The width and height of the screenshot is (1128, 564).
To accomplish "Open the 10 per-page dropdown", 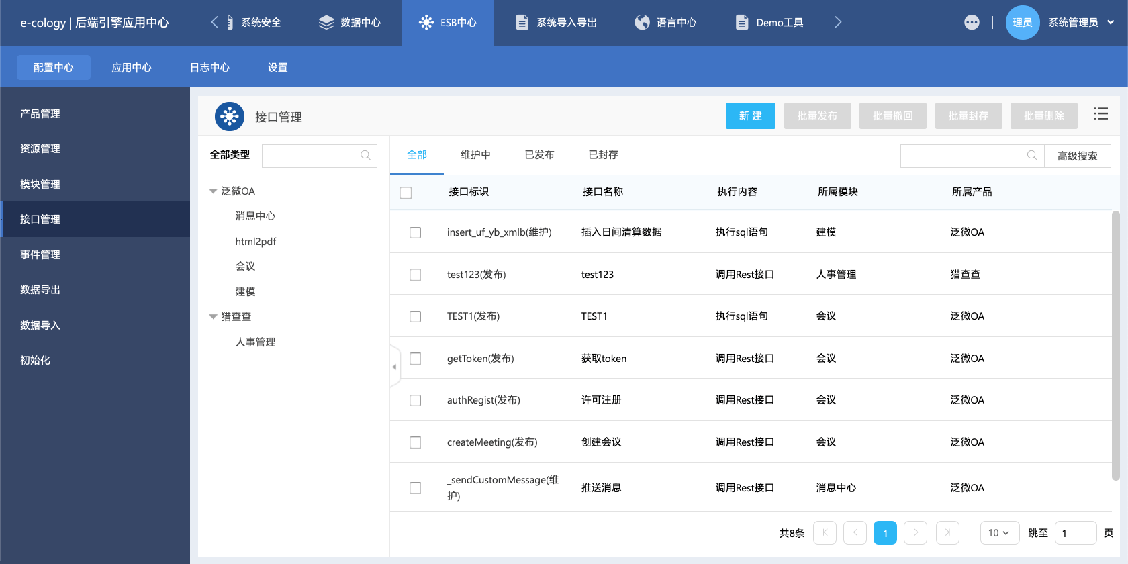I will point(1000,533).
